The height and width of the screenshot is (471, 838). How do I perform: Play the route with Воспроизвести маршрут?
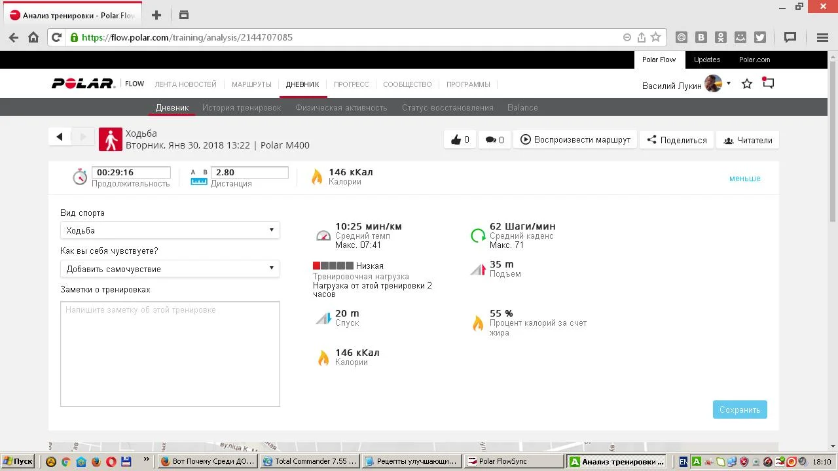575,140
